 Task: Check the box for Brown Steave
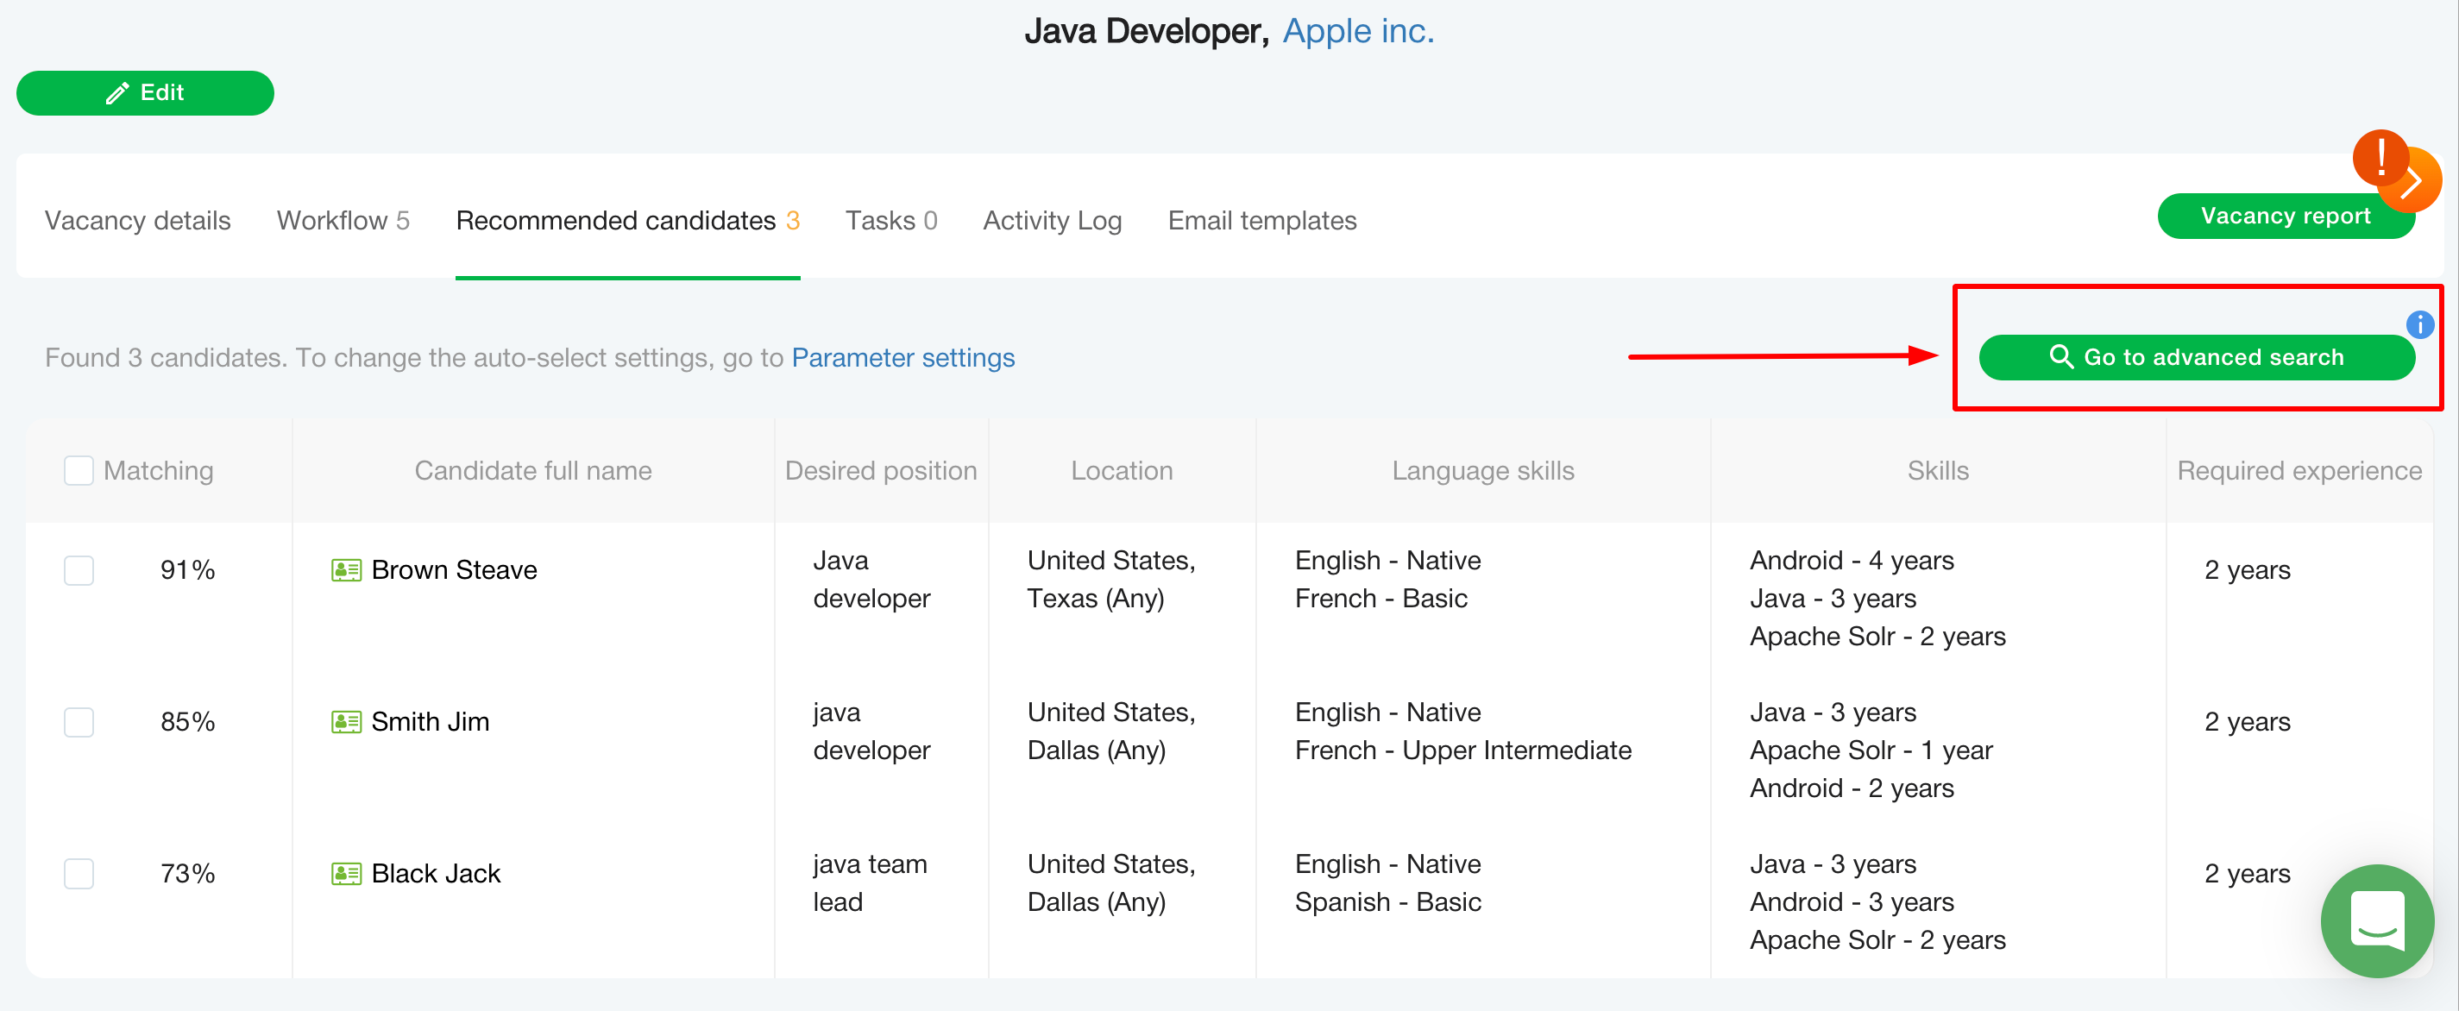(79, 570)
